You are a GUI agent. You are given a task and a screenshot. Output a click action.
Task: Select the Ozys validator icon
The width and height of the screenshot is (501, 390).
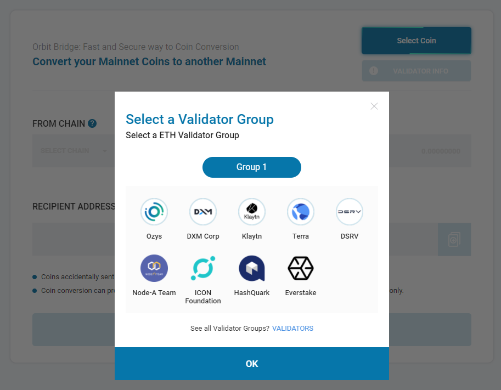(154, 212)
